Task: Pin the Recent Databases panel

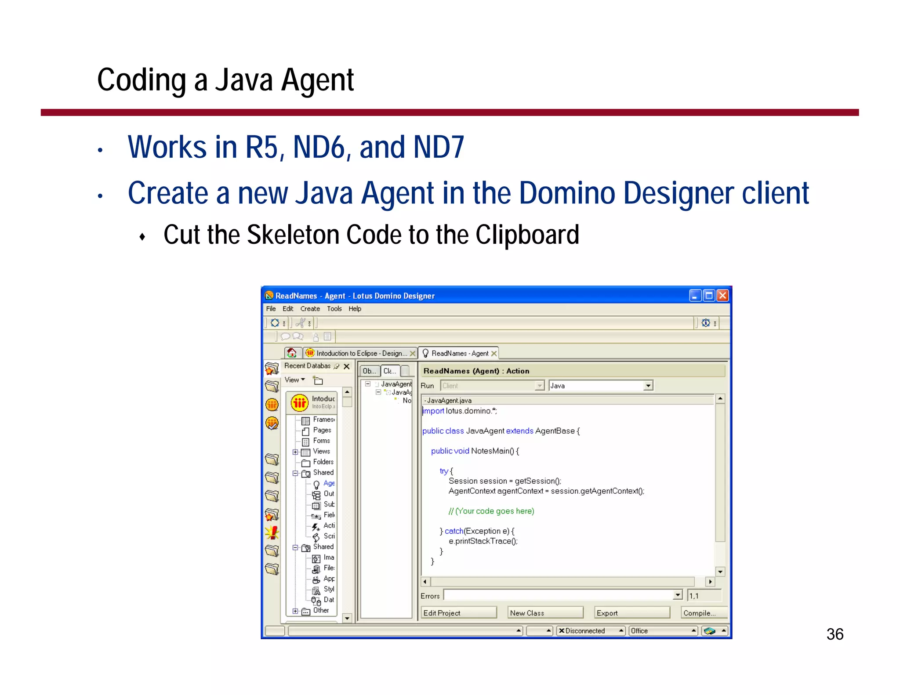Action: [x=337, y=366]
